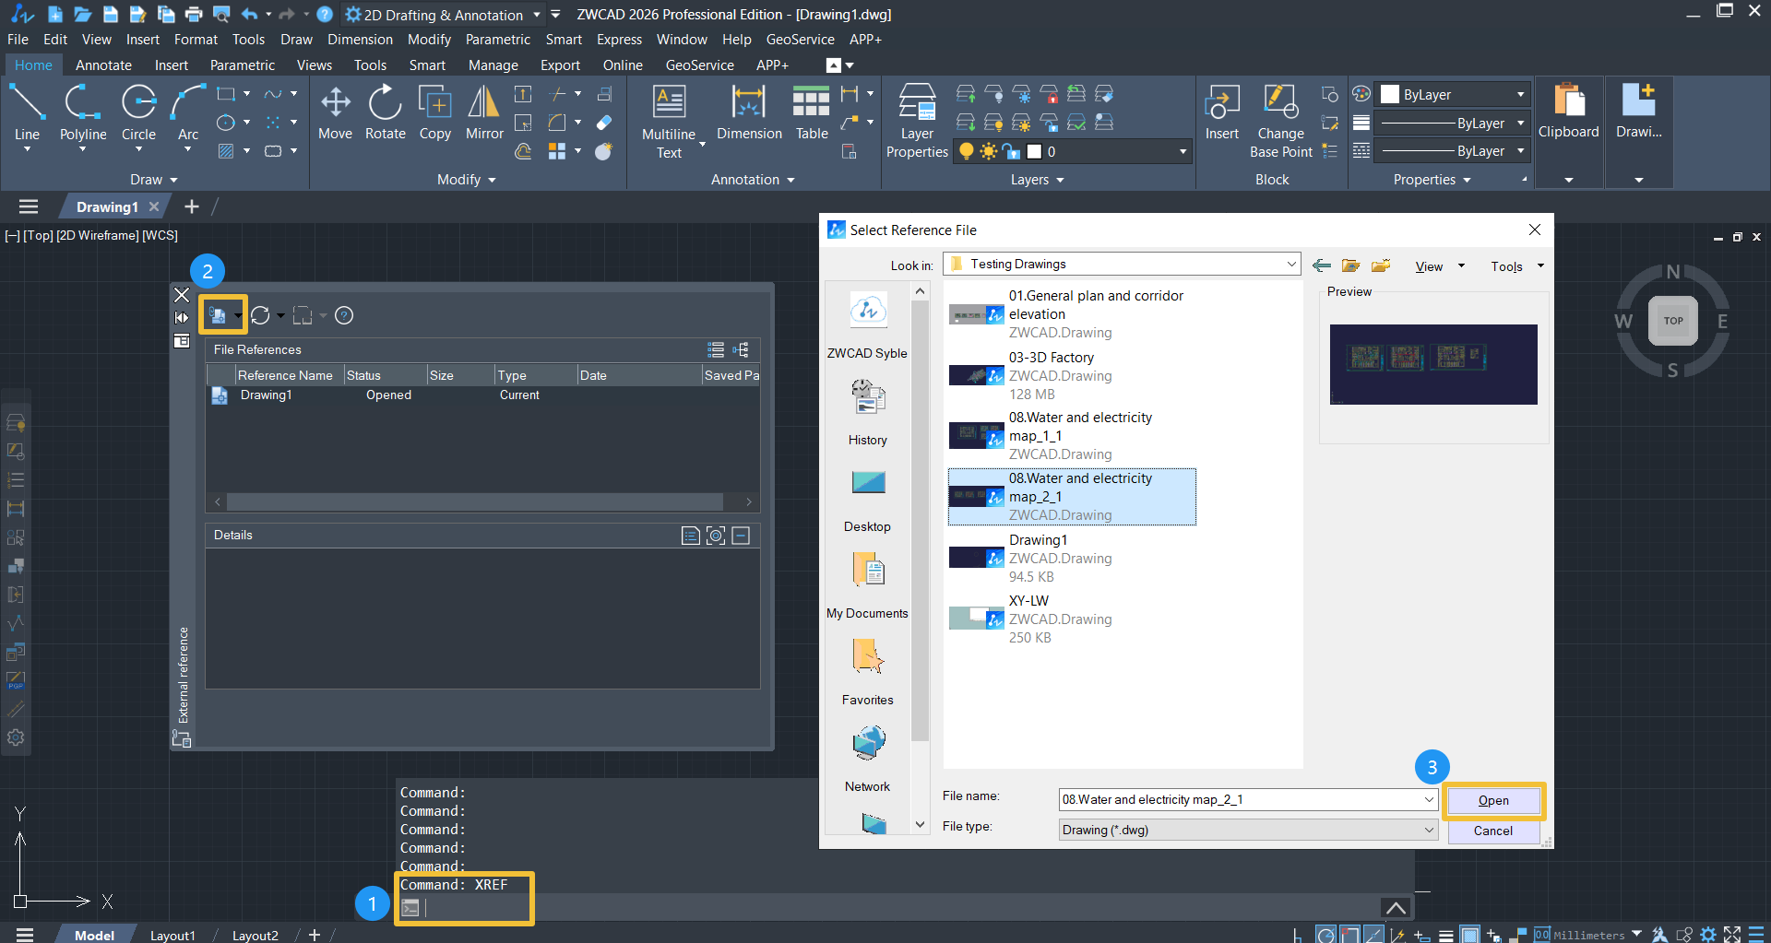Expand the Look in folder dropdown
This screenshot has width=1771, height=943.
coord(1291,264)
